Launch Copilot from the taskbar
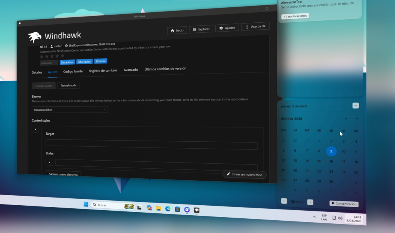Image resolution: width=395 pixels, height=233 pixels. tap(149, 208)
